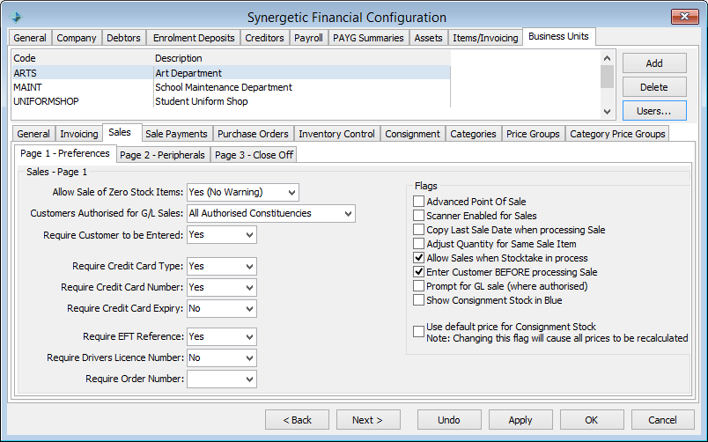Click the Code column header
Screen dimensions: 708x442
83,58
